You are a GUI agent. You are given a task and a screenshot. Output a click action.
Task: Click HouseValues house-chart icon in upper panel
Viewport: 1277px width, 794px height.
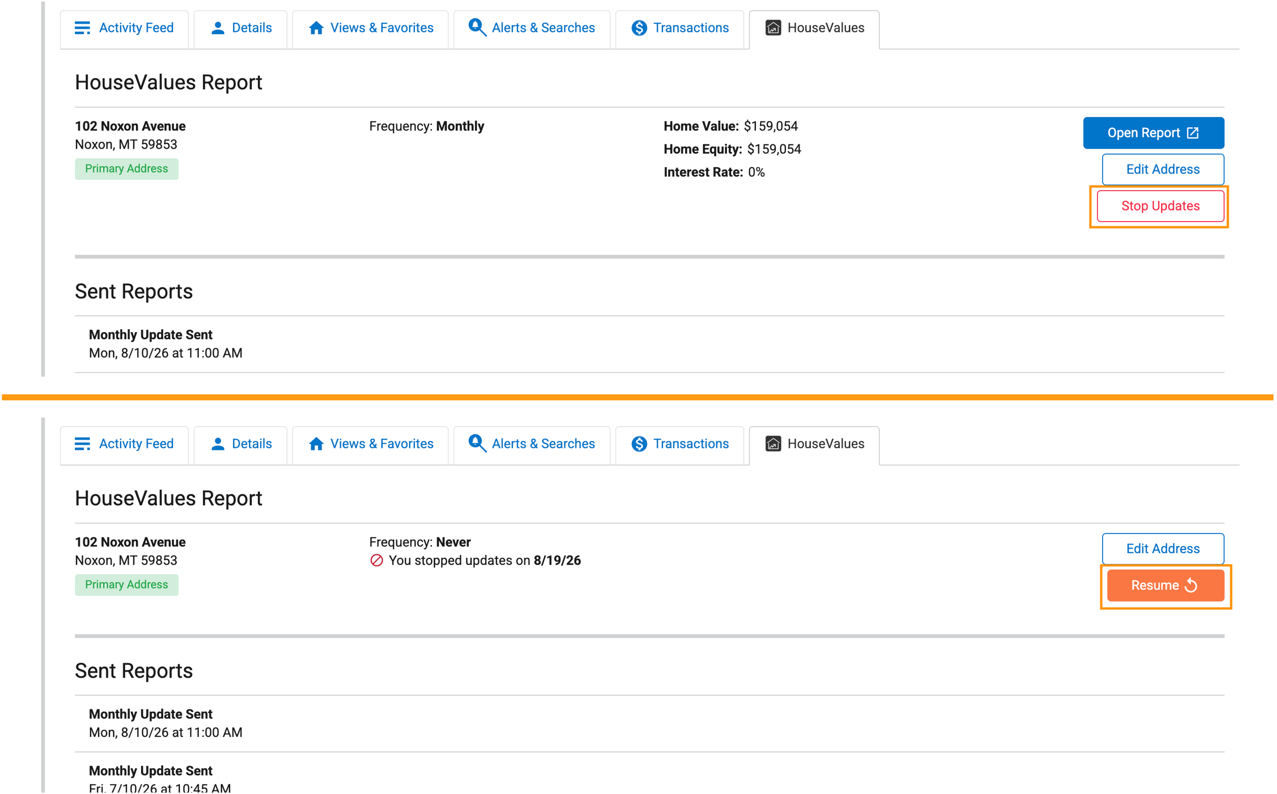pos(773,28)
